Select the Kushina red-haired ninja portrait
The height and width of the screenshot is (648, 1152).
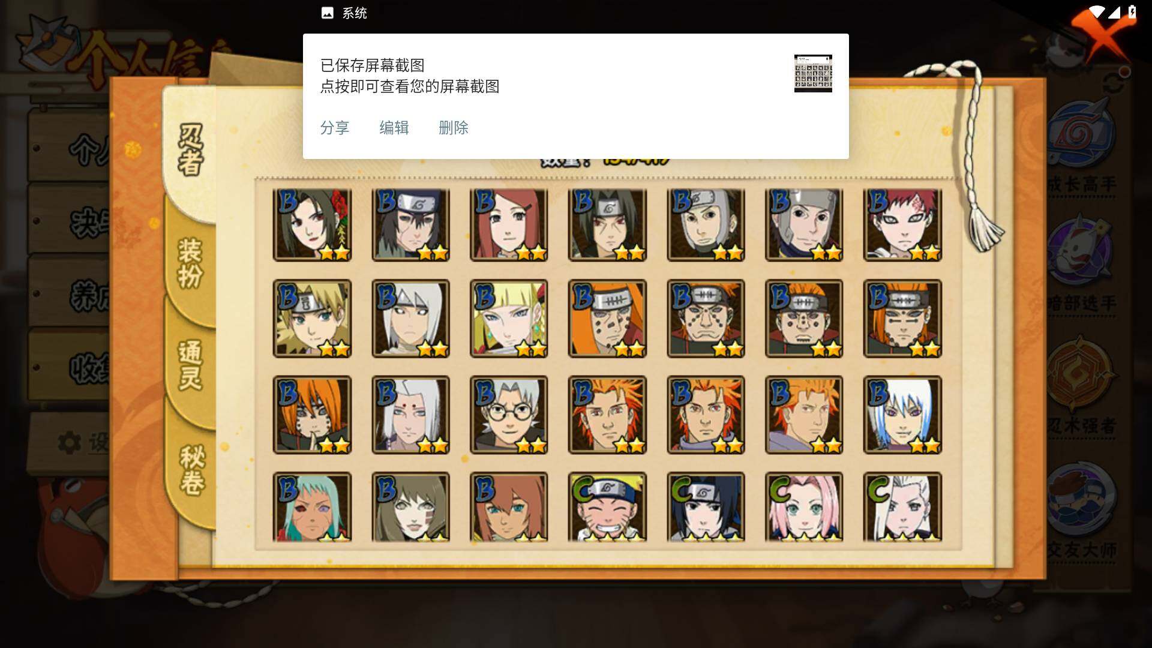(509, 225)
